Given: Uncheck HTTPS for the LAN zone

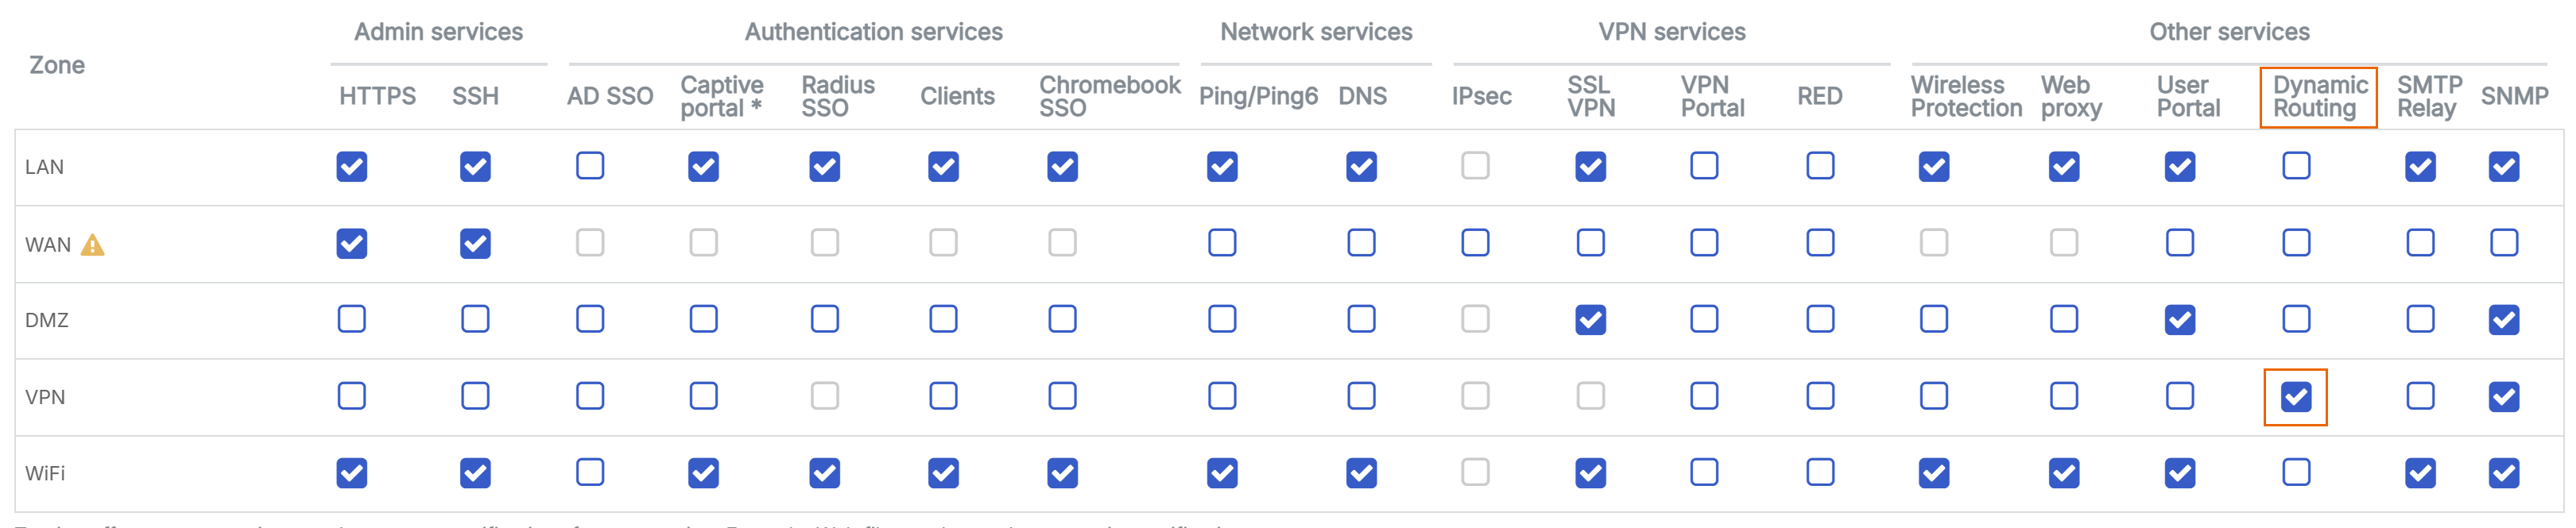Looking at the screenshot, I should point(352,167).
